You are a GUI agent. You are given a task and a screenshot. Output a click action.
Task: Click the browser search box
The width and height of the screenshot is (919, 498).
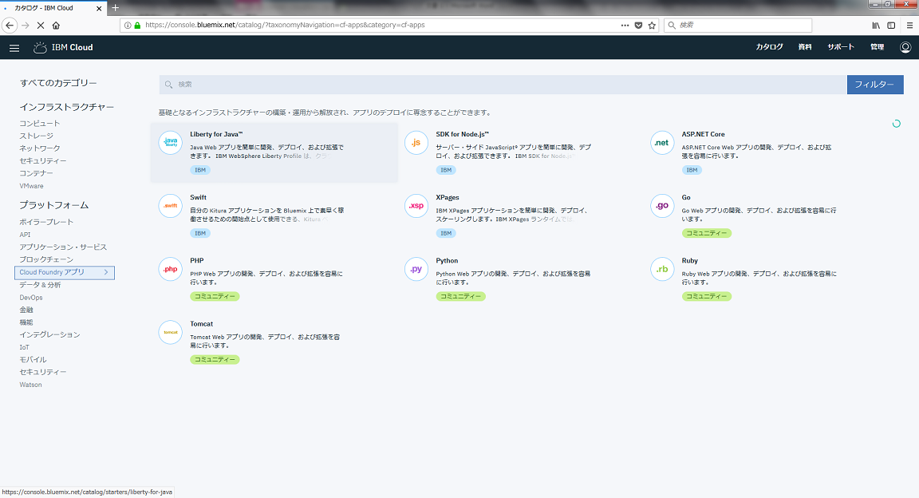(737, 26)
